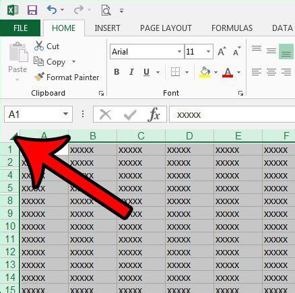Toggle underline formatting
The image size is (295, 293).
(146, 72)
